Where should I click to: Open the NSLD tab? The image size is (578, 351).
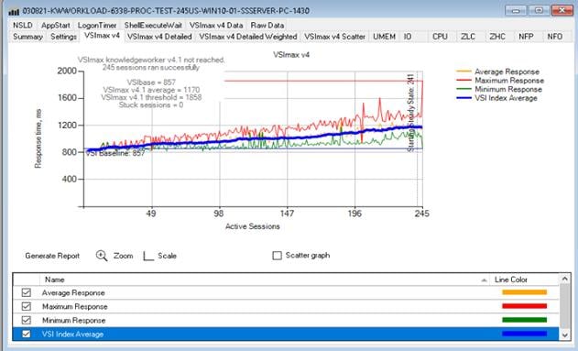coord(23,26)
